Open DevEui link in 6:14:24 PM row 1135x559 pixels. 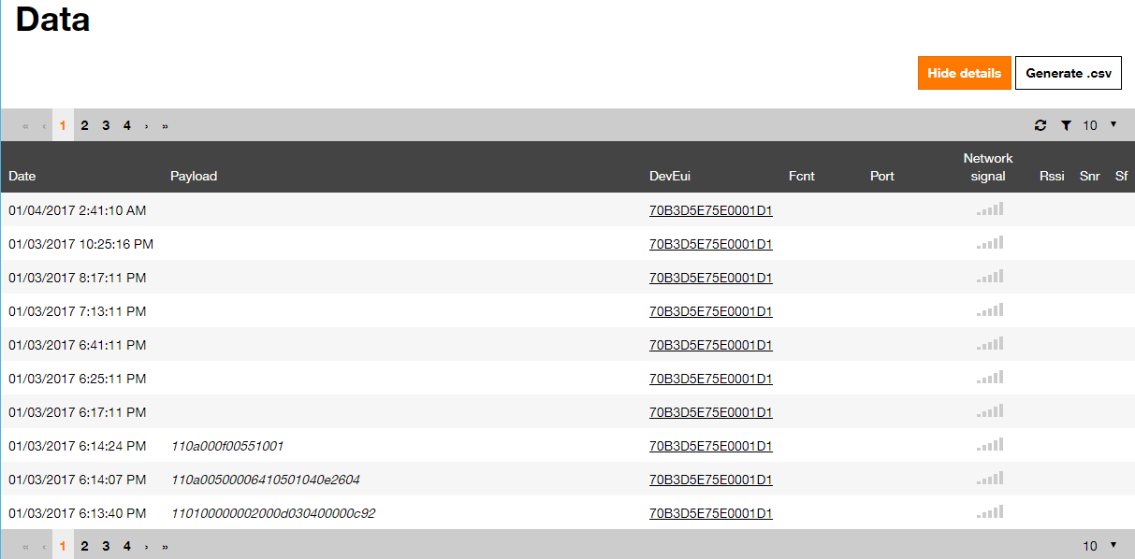711,446
